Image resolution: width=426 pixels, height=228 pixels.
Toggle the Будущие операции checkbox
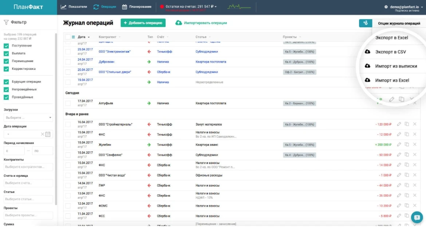pyautogui.click(x=6, y=82)
